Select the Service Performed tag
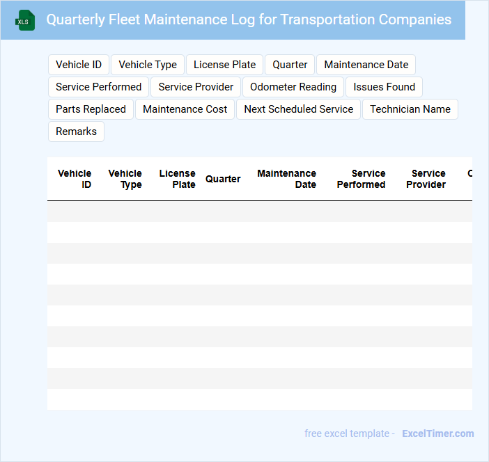This screenshot has height=462, width=489. click(x=98, y=87)
